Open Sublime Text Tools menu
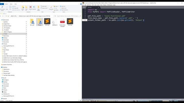The width and height of the screenshot is (184, 103). tap(101, 5)
